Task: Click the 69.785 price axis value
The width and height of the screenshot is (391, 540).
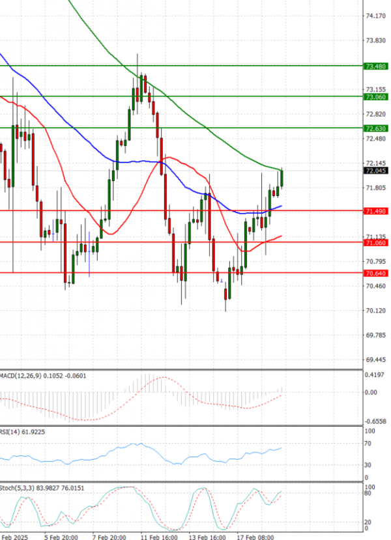Action: (376, 335)
